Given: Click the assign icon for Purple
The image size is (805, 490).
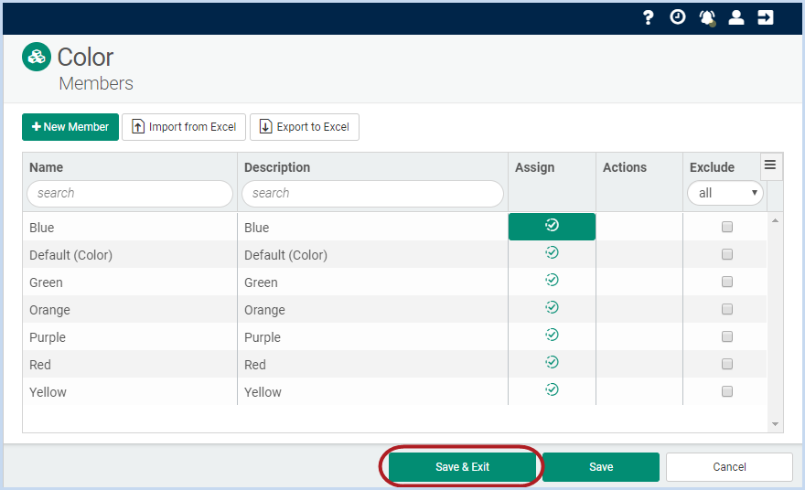Looking at the screenshot, I should click(552, 335).
